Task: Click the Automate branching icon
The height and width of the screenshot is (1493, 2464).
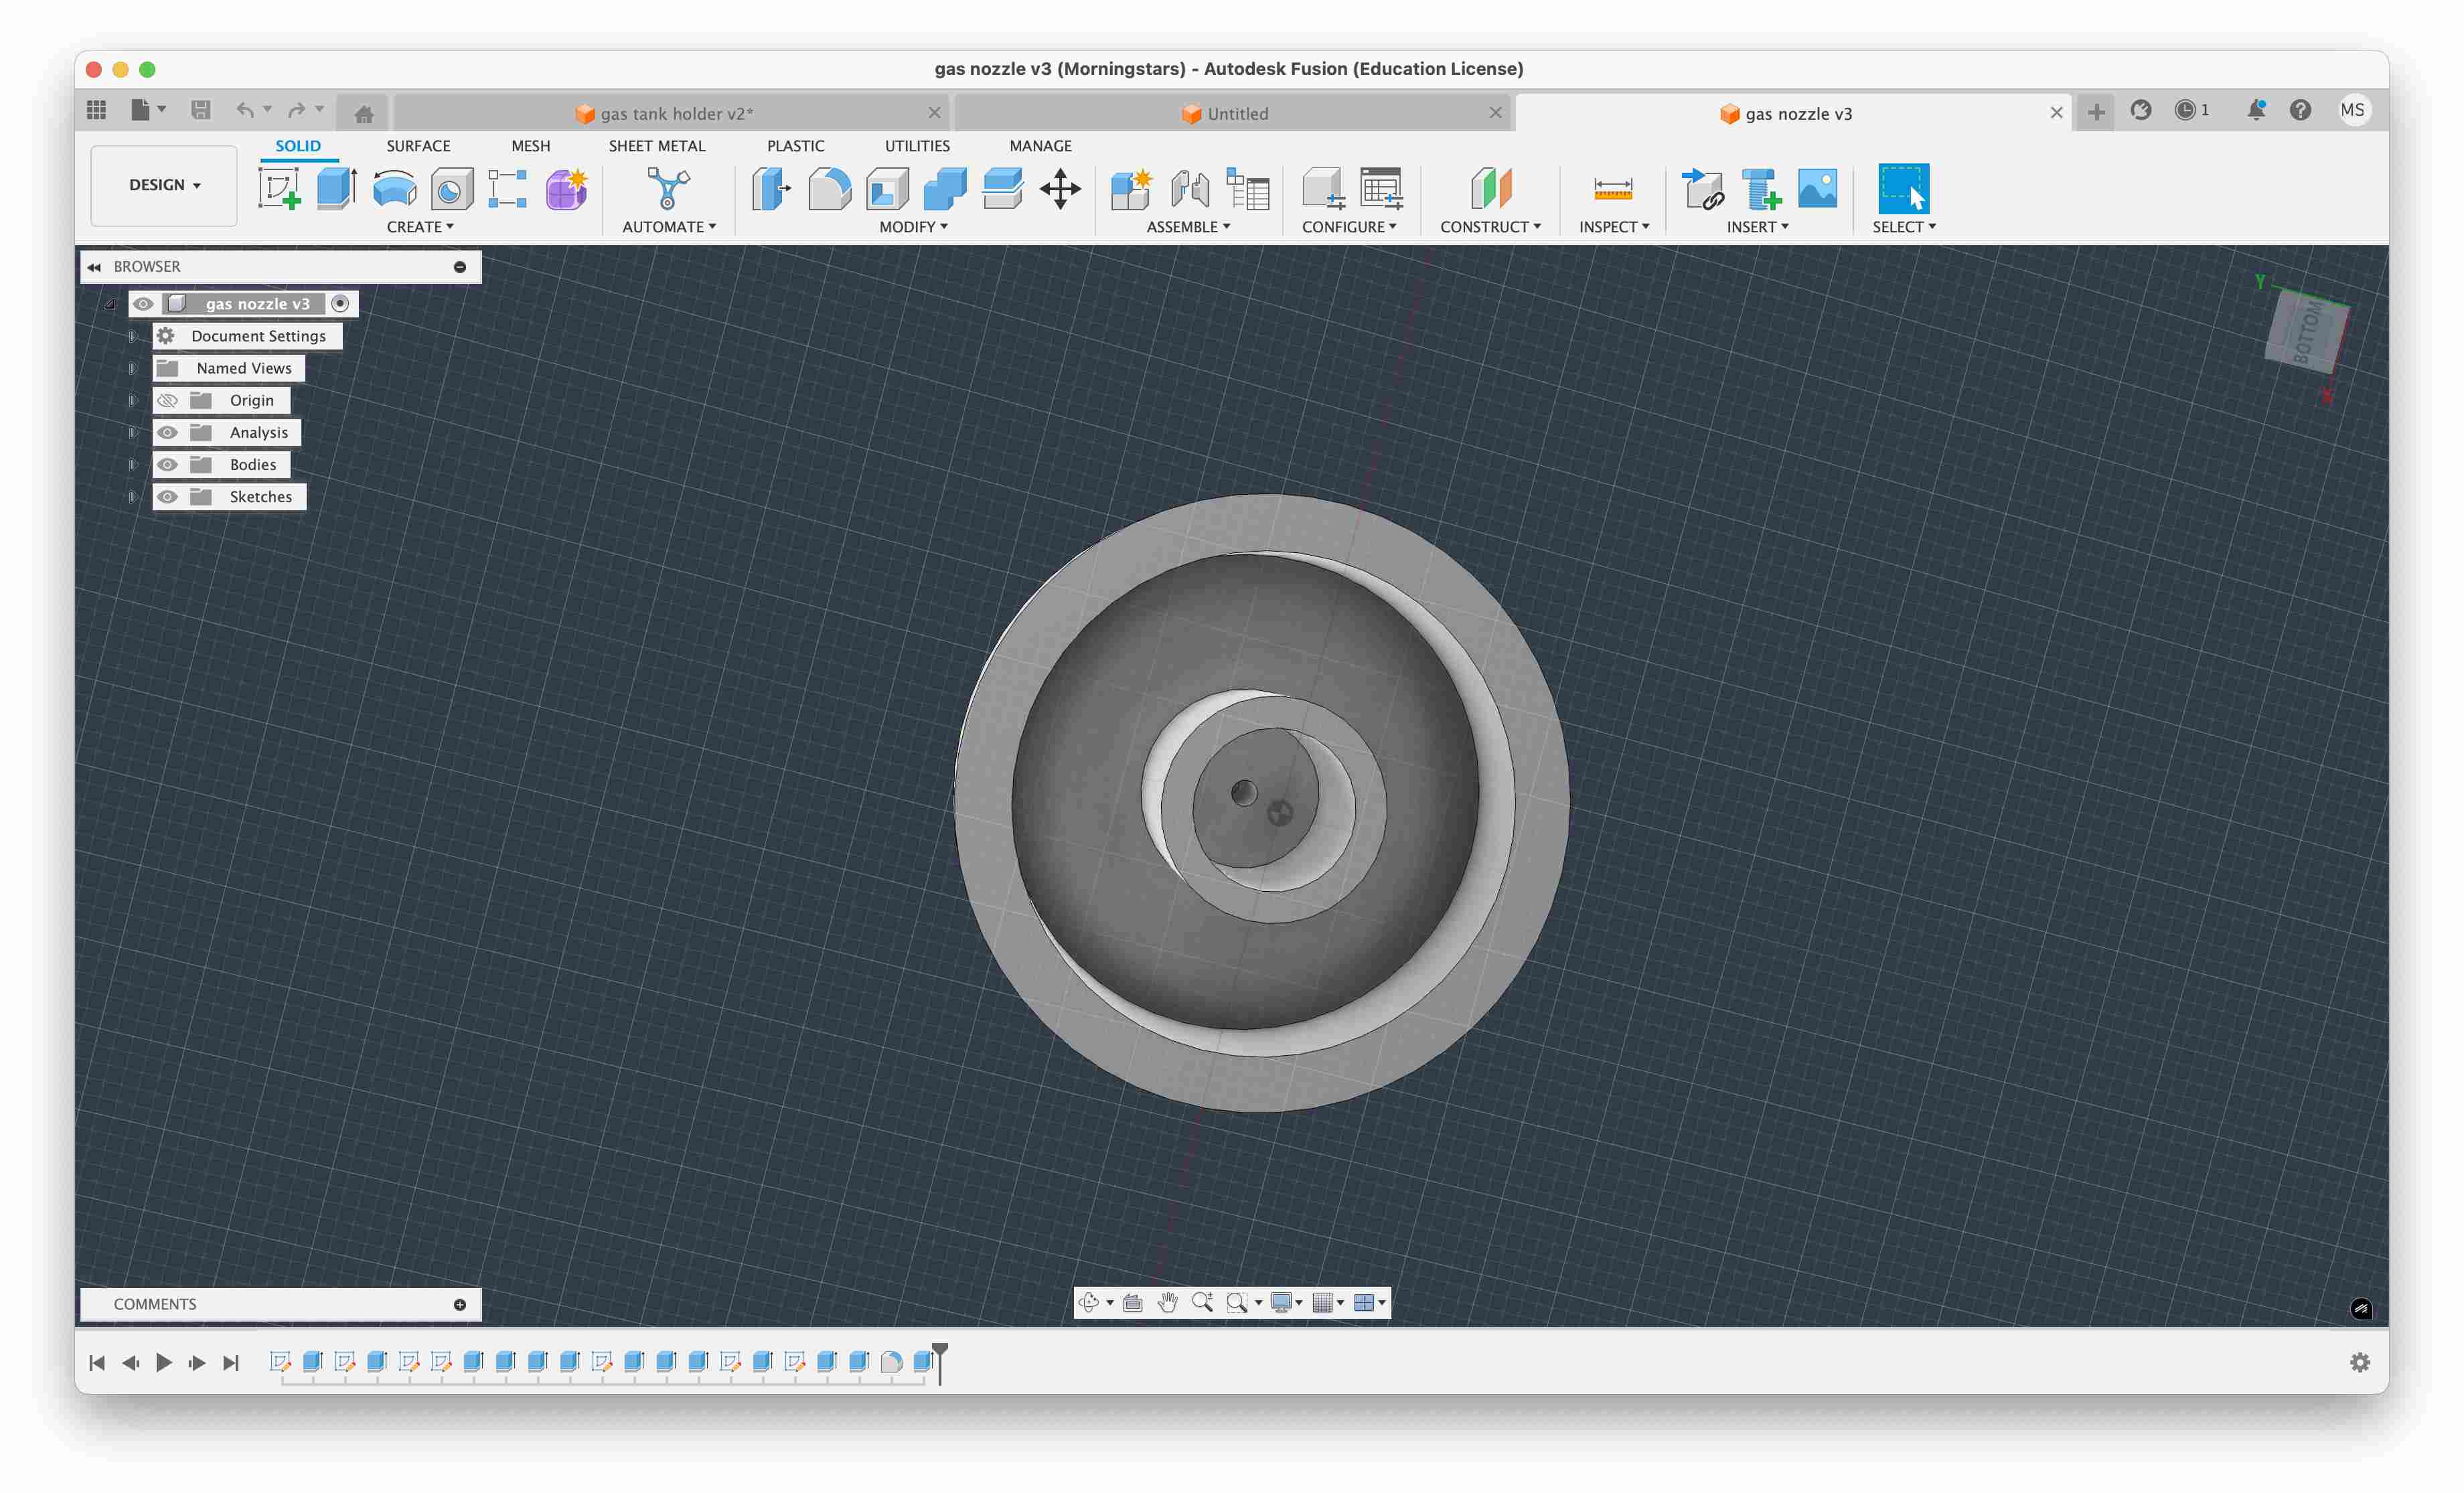Action: (x=668, y=188)
